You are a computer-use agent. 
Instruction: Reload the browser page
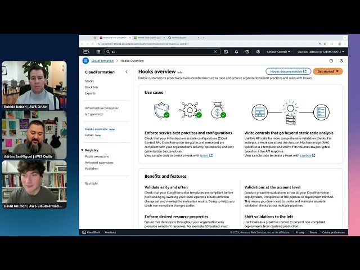[93, 44]
